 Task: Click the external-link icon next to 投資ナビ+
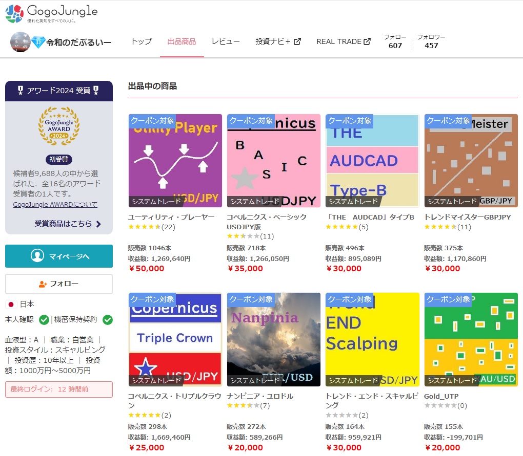[297, 41]
